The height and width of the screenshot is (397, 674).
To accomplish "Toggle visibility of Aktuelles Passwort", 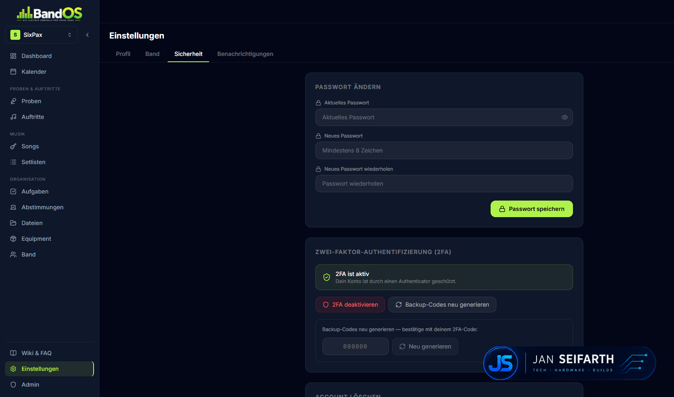I will [x=564, y=117].
